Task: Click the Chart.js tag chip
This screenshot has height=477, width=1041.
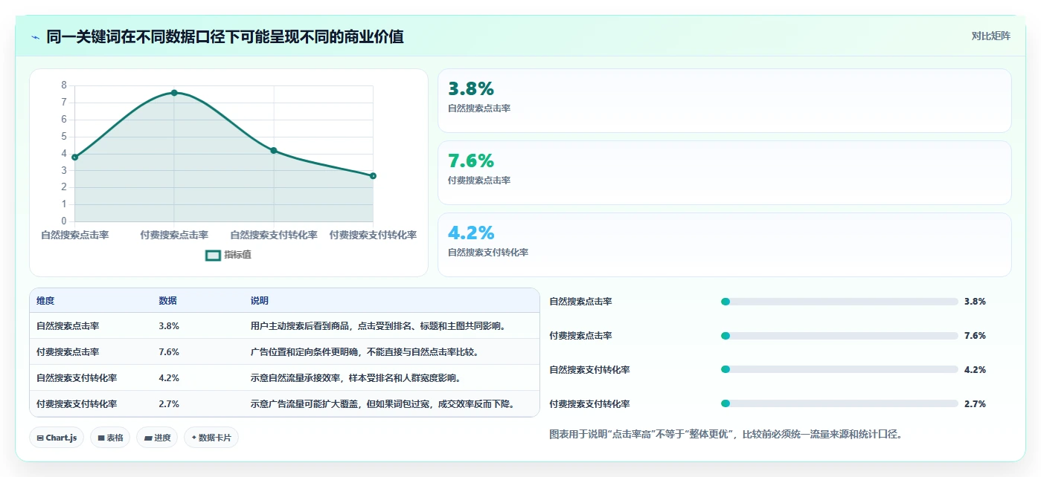Action: [57, 438]
